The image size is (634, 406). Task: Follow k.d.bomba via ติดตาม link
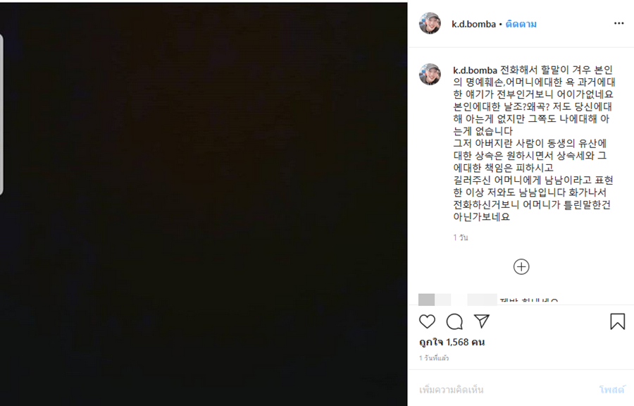coord(521,24)
